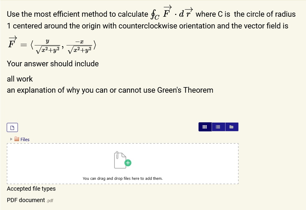Click the line integral expression over C
The width and height of the screenshot is (306, 210).
pyautogui.click(x=172, y=13)
